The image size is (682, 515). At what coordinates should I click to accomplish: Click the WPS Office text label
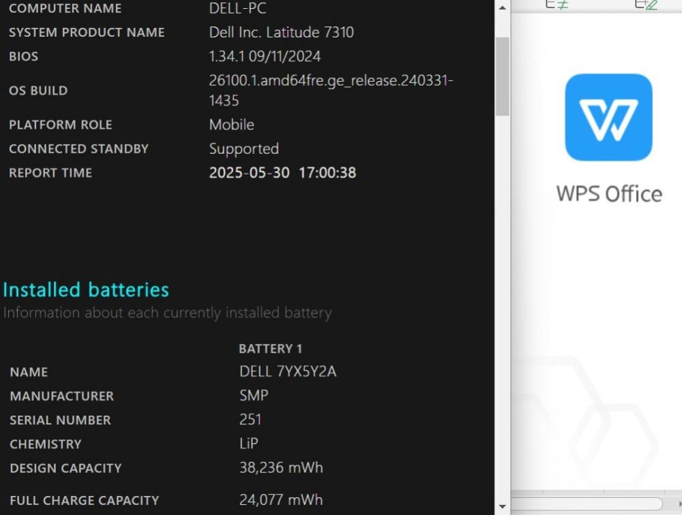609,194
